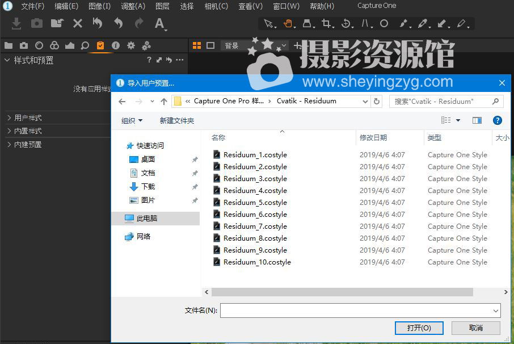Open the Library folder tool tab
The image size is (514, 344).
(x=9, y=45)
